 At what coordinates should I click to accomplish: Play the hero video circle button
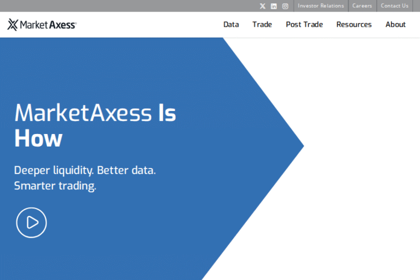click(x=31, y=223)
